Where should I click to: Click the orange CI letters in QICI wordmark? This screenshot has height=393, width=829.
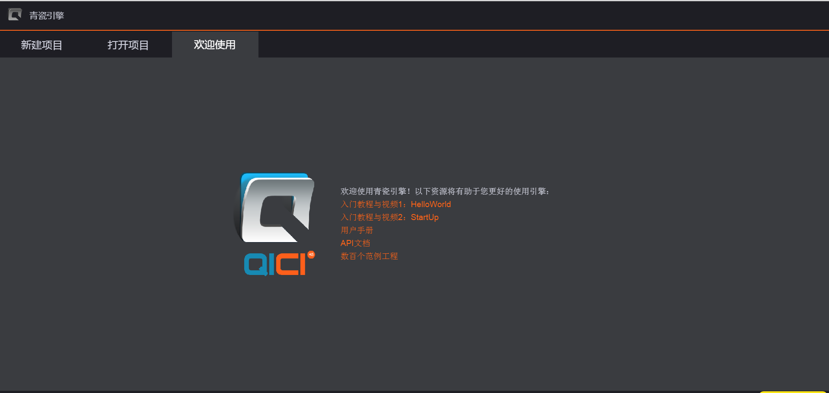tap(290, 264)
